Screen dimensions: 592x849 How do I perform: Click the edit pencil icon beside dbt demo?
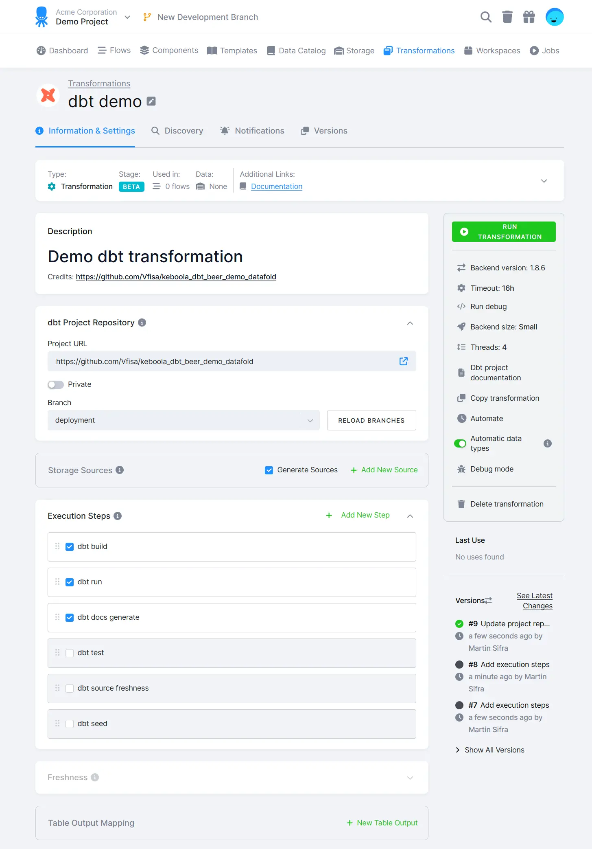pyautogui.click(x=151, y=101)
